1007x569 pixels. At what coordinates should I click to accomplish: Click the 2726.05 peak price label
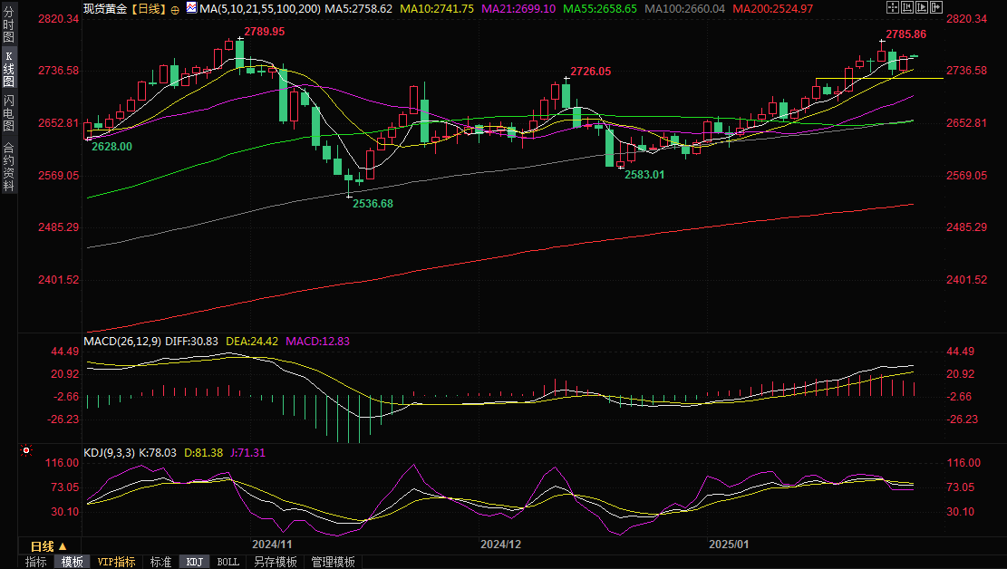(591, 72)
